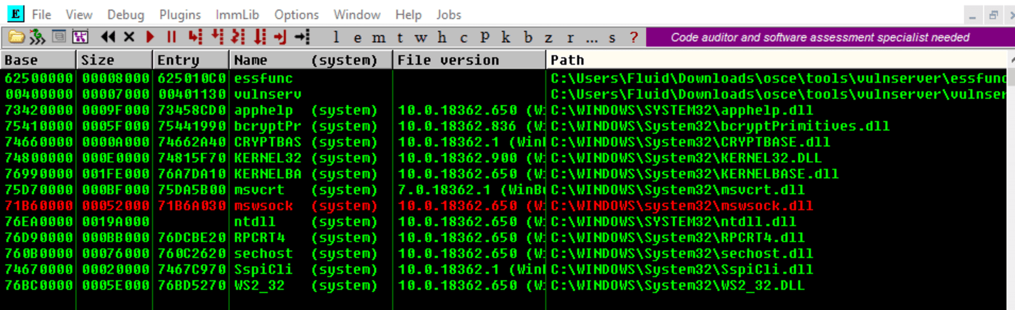This screenshot has width=1015, height=310.
Task: Sort by the Name column header
Action: click(x=311, y=60)
